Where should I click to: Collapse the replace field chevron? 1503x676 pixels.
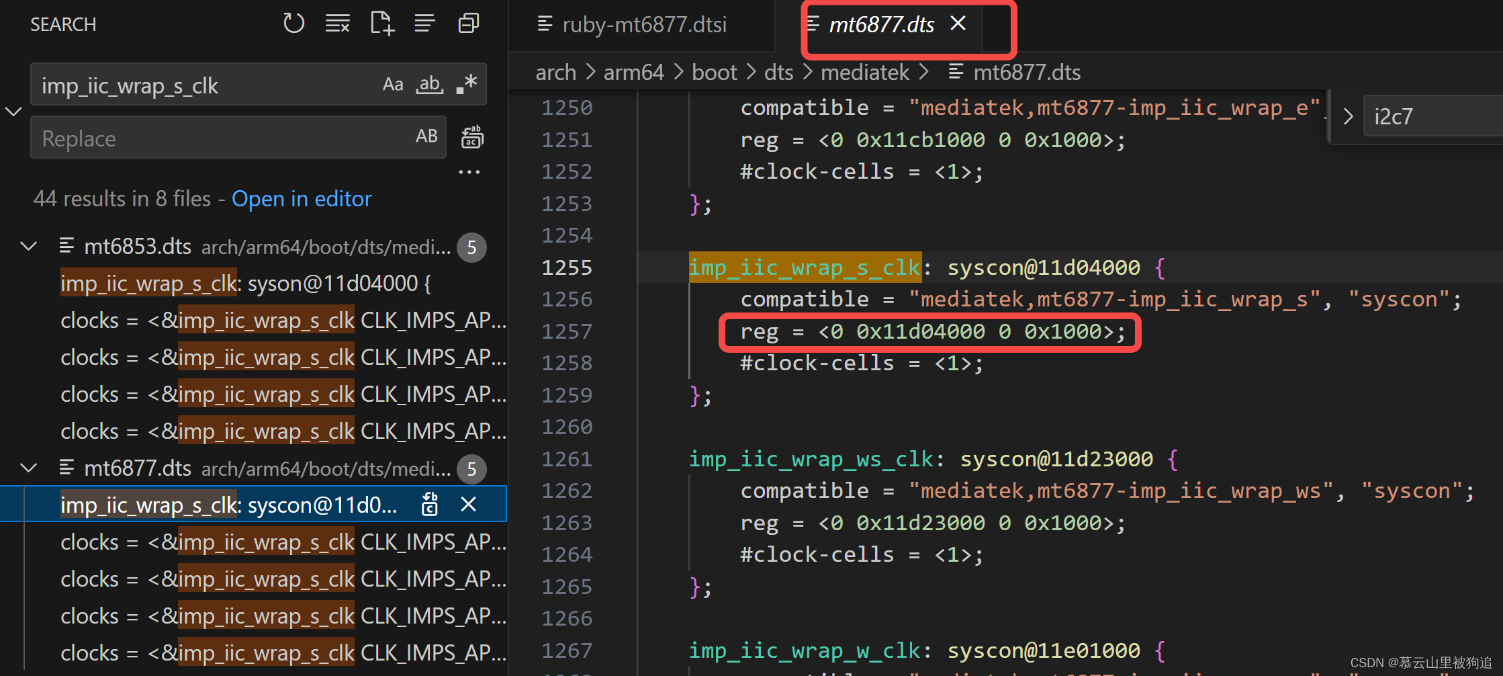coord(13,111)
